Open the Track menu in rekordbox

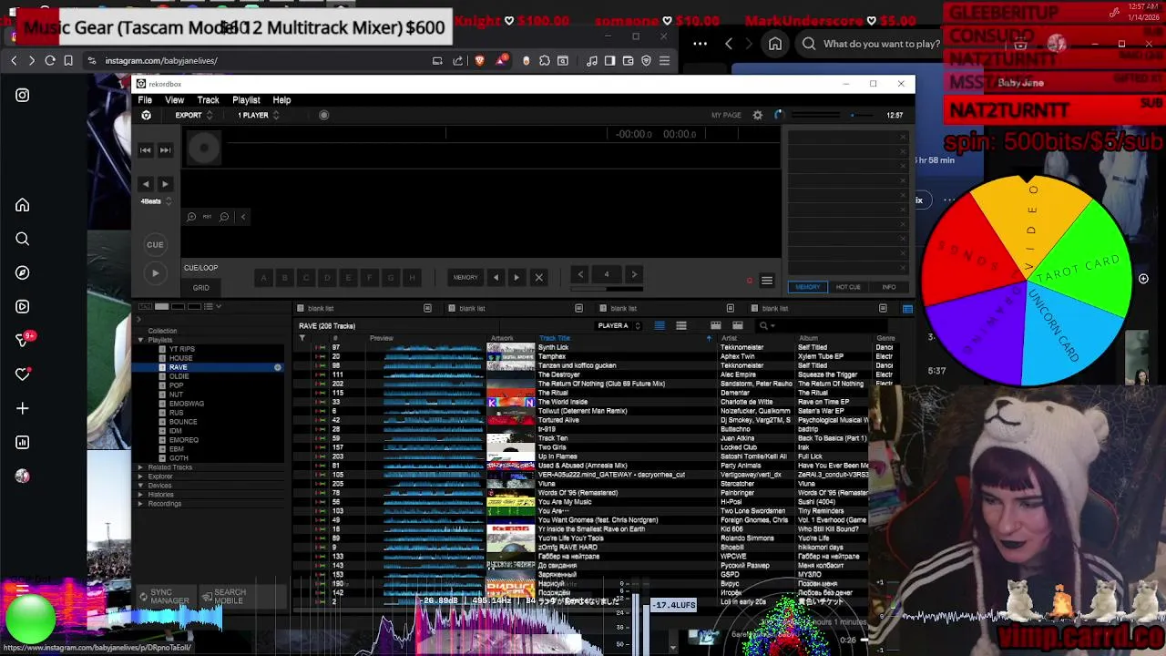click(208, 100)
